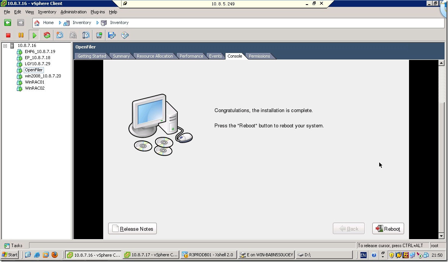Select the WinRAC01 virtual machine
The width and height of the screenshot is (448, 262).
tap(34, 82)
